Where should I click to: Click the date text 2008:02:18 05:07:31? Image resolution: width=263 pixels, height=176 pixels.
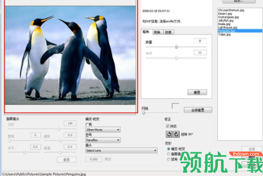[x=156, y=11]
